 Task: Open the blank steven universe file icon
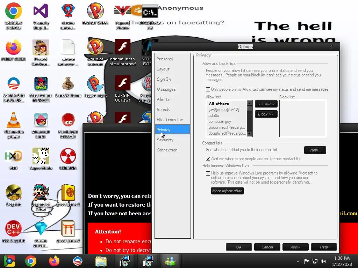(x=68, y=52)
